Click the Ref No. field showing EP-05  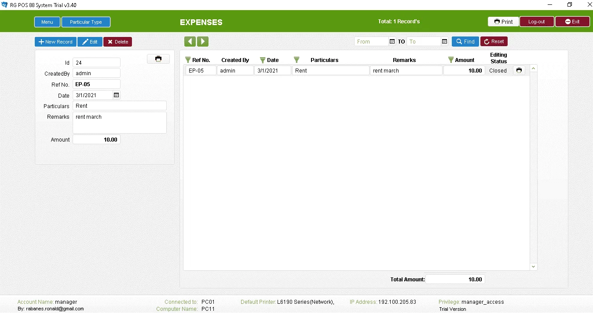(x=96, y=84)
